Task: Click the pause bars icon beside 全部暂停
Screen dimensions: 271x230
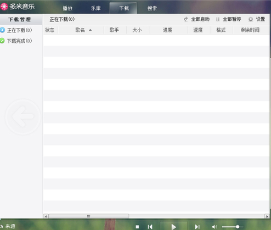Action: (218, 19)
